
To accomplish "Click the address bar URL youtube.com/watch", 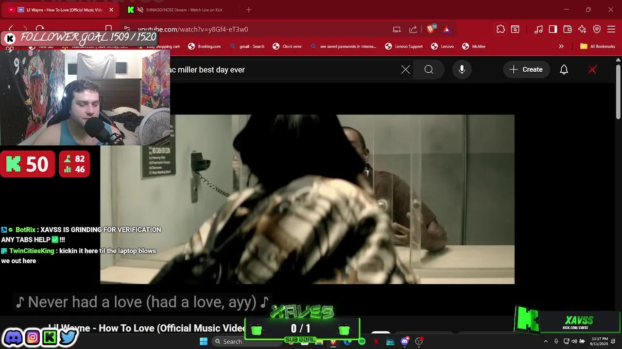I will 193,29.
